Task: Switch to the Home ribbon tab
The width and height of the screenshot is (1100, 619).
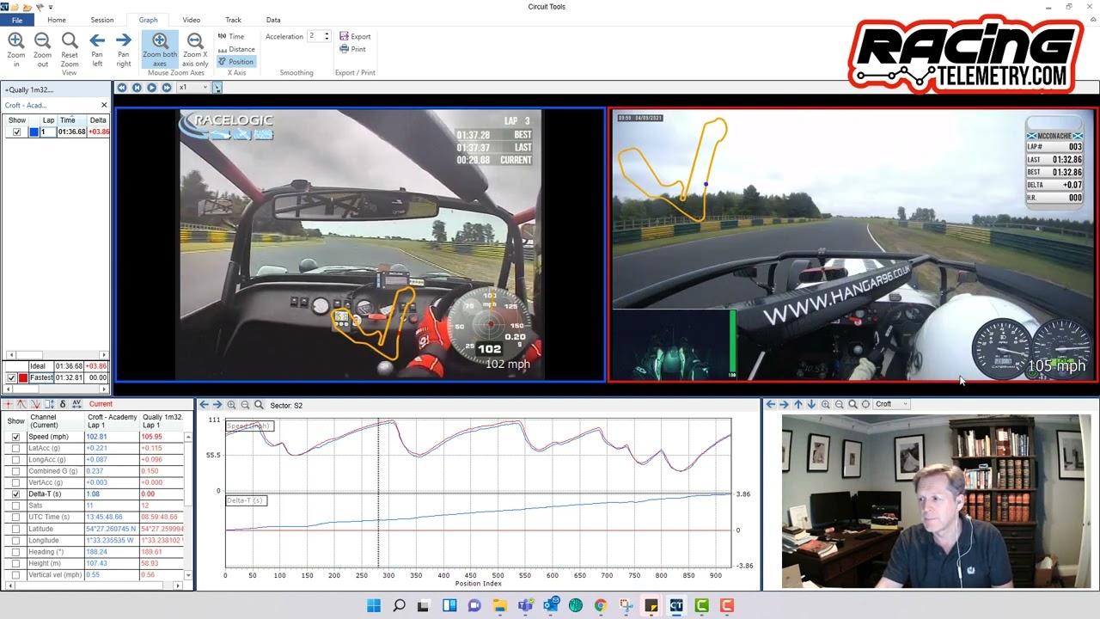Action: [57, 20]
